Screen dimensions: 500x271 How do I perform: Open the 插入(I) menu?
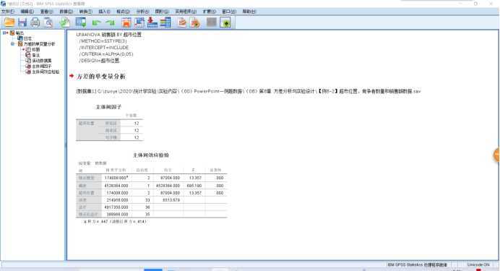click(x=104, y=12)
